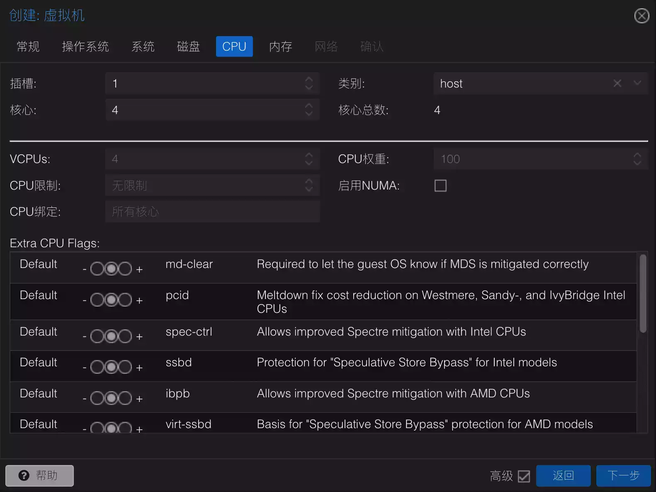
Task: Click the 下一步 next button
Action: (x=623, y=475)
